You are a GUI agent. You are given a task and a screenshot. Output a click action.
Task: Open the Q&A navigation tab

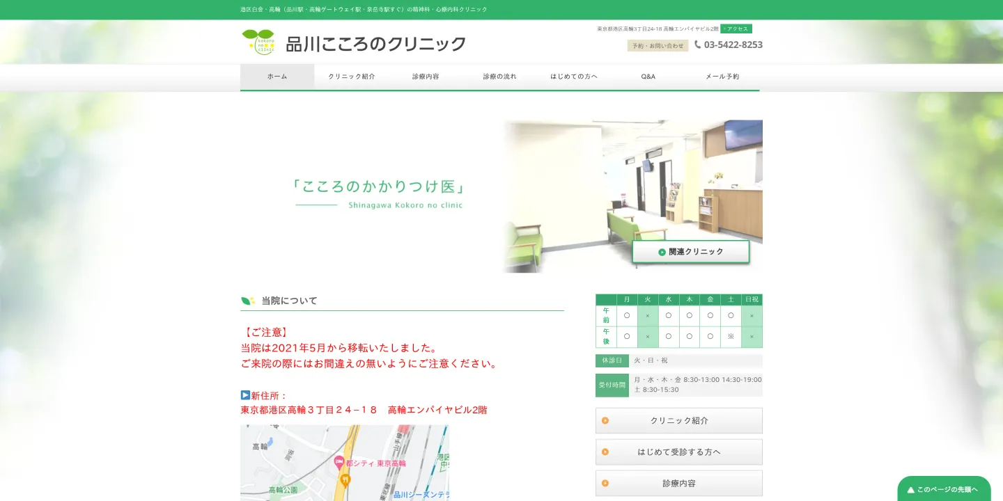coord(647,77)
